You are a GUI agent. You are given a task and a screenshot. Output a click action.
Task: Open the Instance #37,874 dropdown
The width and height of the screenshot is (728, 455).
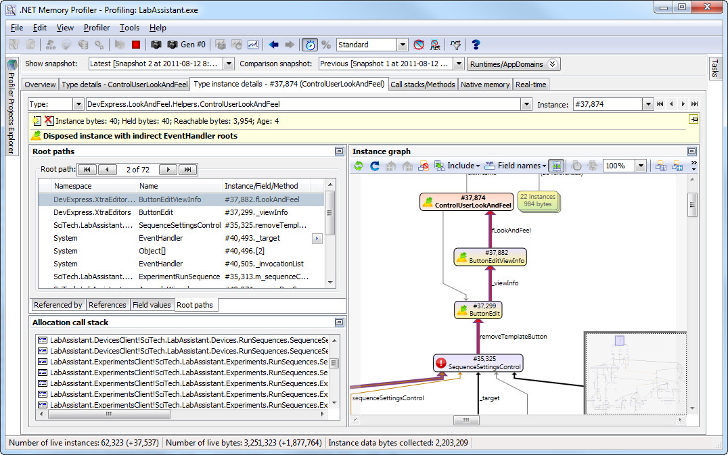tap(648, 104)
